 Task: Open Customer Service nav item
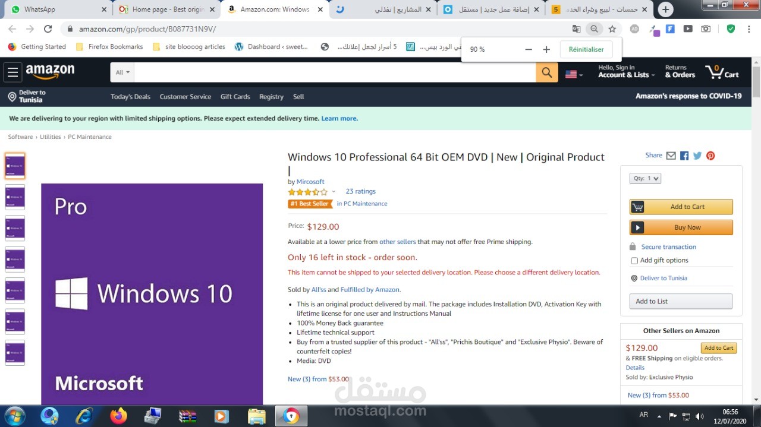(x=185, y=97)
